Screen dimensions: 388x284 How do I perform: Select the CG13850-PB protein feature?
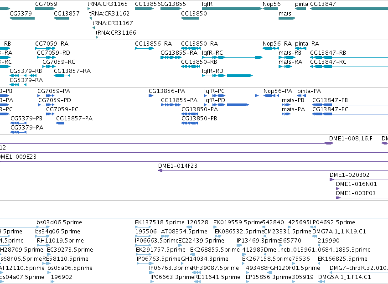click(x=190, y=123)
